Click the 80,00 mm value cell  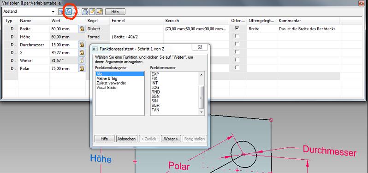pos(64,29)
